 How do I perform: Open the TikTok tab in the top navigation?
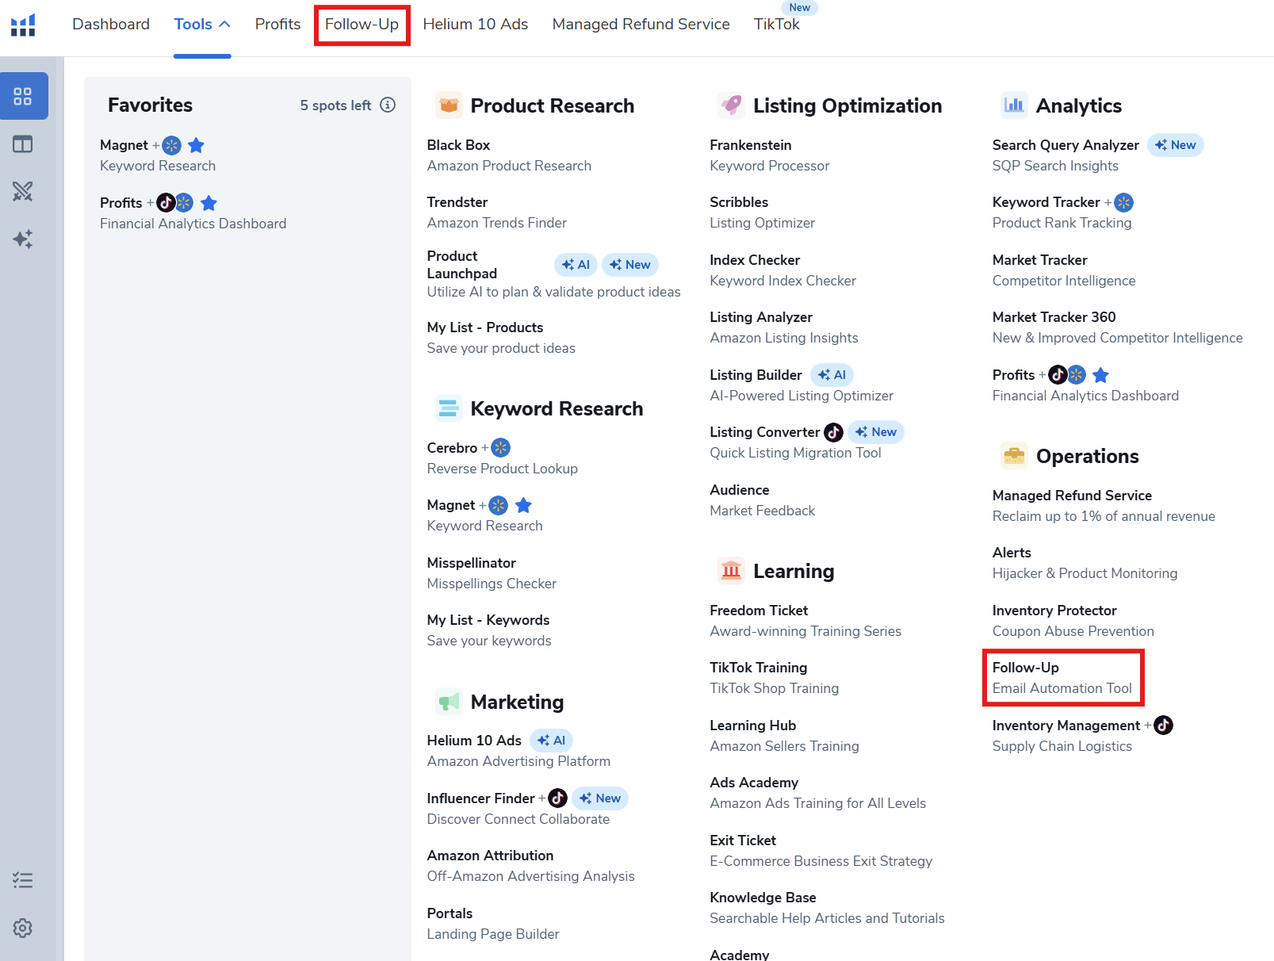click(x=777, y=25)
